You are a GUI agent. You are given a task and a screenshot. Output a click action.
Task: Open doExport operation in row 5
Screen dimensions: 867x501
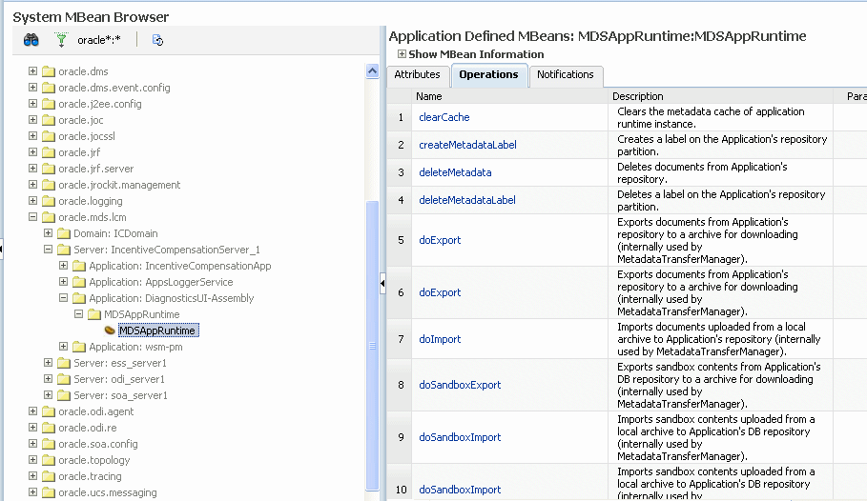click(x=440, y=240)
